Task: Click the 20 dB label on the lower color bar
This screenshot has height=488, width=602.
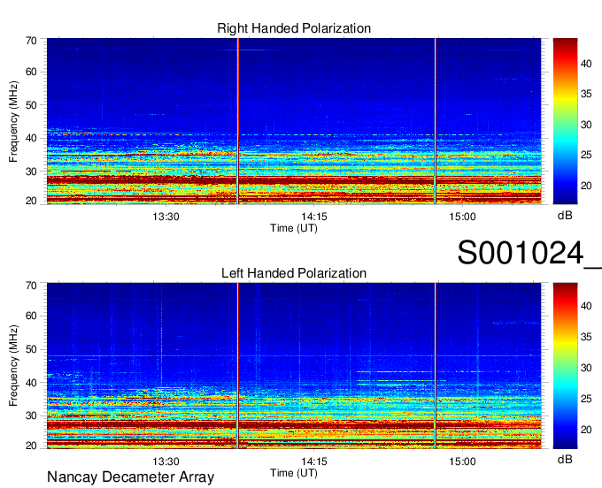Action: [x=586, y=430]
